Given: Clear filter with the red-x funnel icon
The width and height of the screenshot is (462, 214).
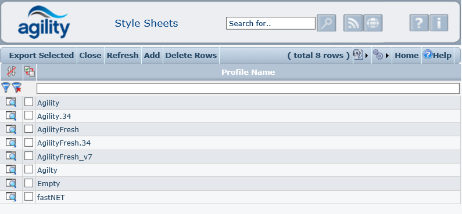Looking at the screenshot, I should click(x=16, y=88).
